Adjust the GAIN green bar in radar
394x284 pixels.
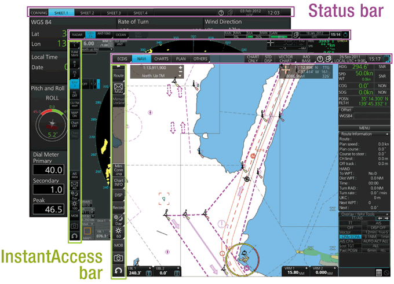pos(280,36)
